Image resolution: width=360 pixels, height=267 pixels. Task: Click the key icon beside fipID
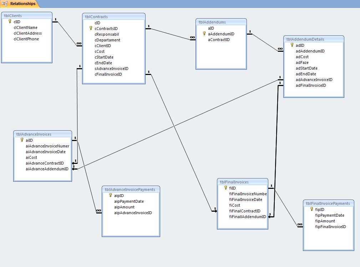[311, 209]
